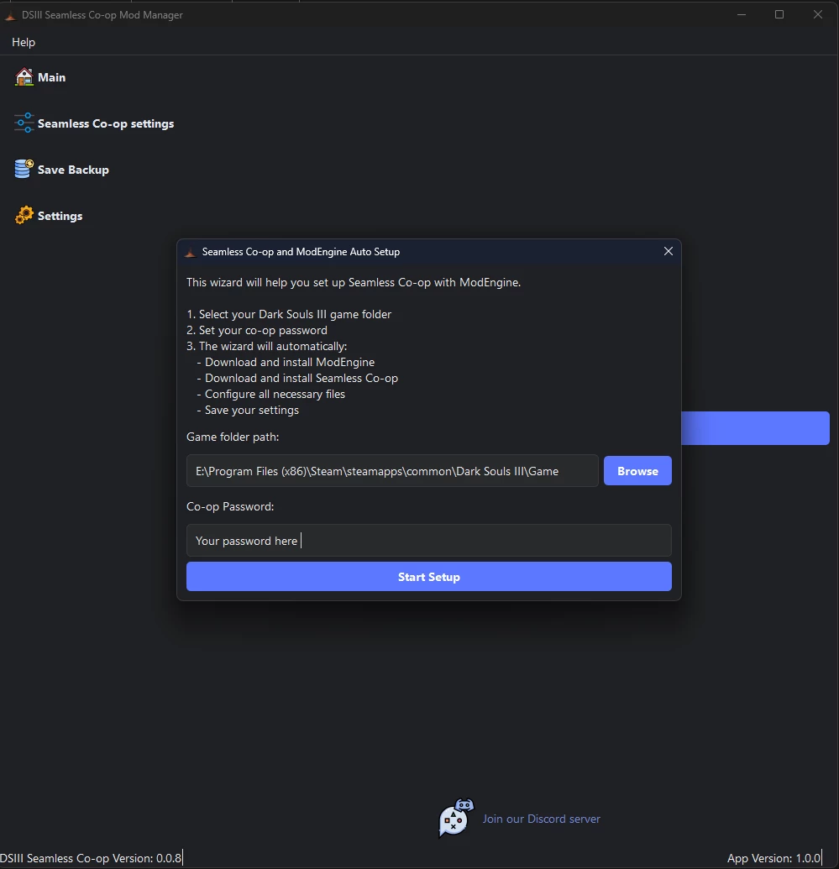Click the 'DSIII Seamless Co-op Version: 0.0.8' text
Image resolution: width=839 pixels, height=869 pixels.
coord(91,858)
